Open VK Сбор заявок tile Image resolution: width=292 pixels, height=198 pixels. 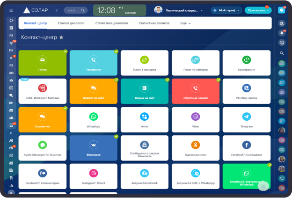(x=247, y=91)
